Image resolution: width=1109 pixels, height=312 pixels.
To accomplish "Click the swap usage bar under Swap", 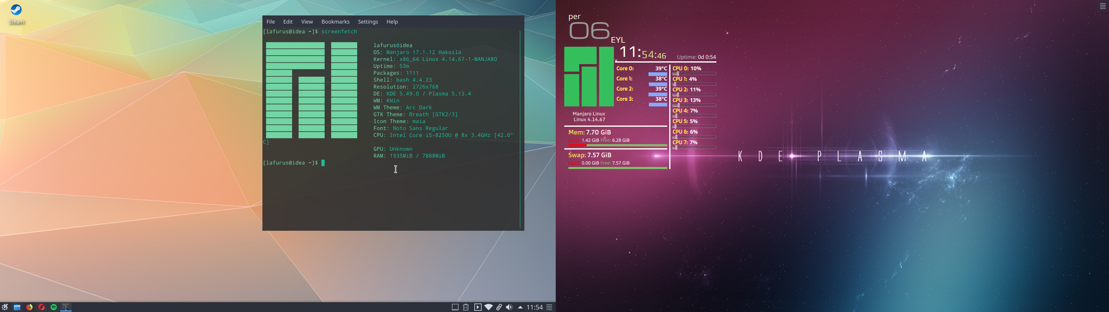I will click(618, 169).
